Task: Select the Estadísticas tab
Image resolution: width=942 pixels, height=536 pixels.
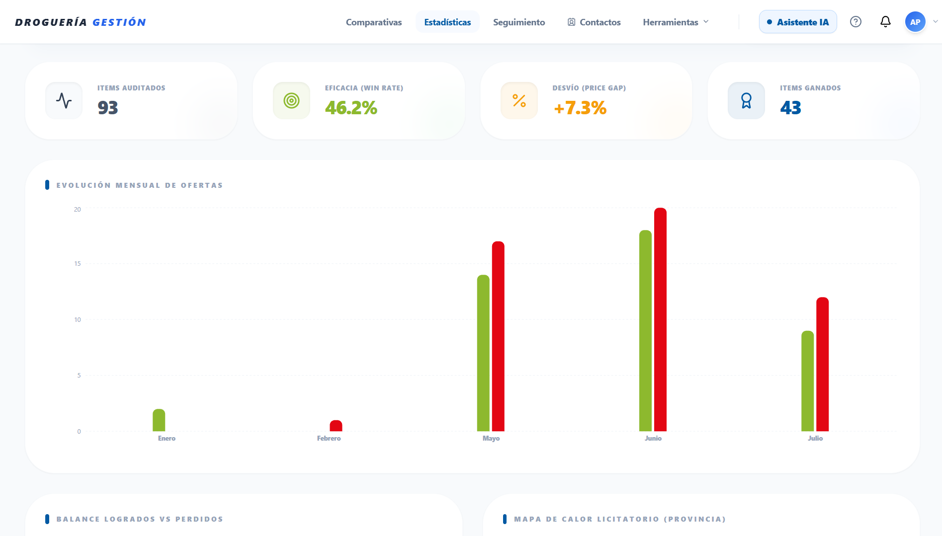Action: [x=447, y=22]
